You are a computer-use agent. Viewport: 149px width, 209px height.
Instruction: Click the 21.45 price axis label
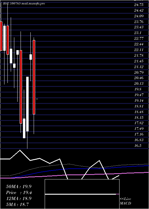tap(139, 61)
